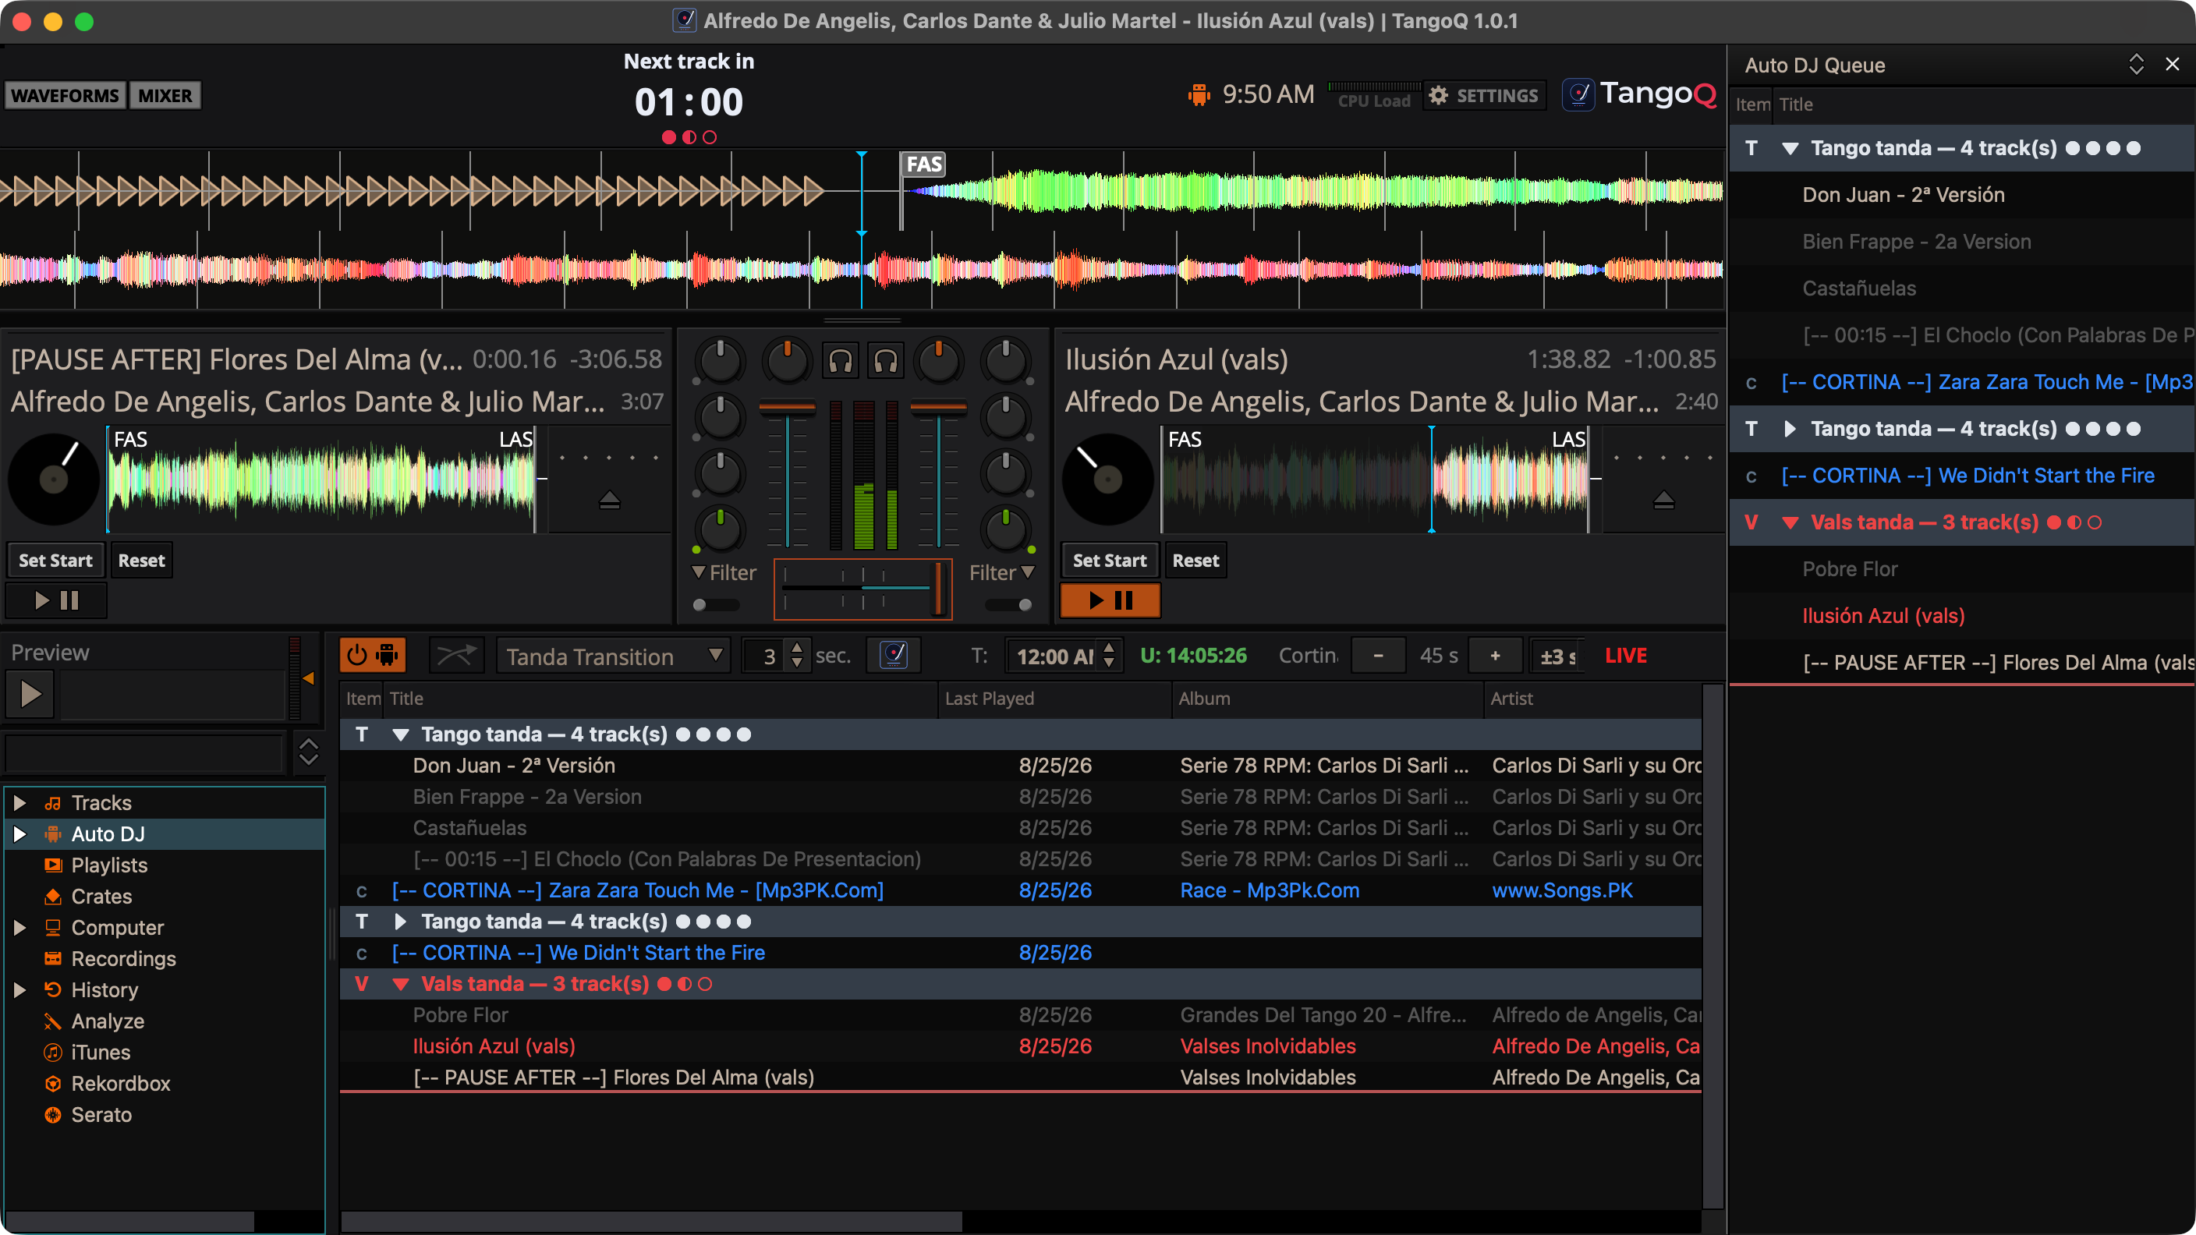Expand the Tracks tree item
Image resolution: width=2196 pixels, height=1235 pixels.
pyautogui.click(x=19, y=803)
